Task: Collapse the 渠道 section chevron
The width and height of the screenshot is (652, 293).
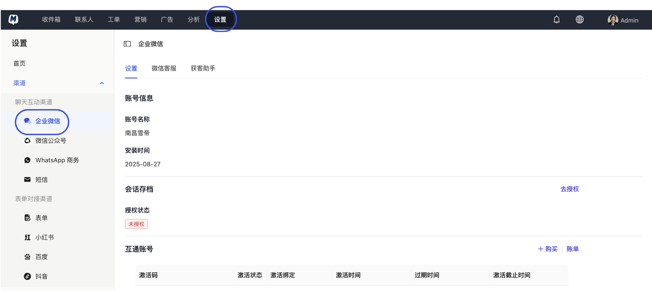Action: tap(102, 83)
